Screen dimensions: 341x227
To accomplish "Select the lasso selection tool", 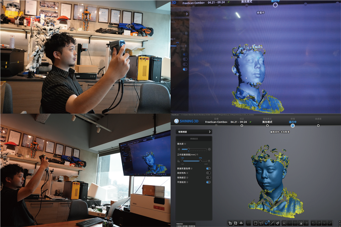I will (x=266, y=223).
